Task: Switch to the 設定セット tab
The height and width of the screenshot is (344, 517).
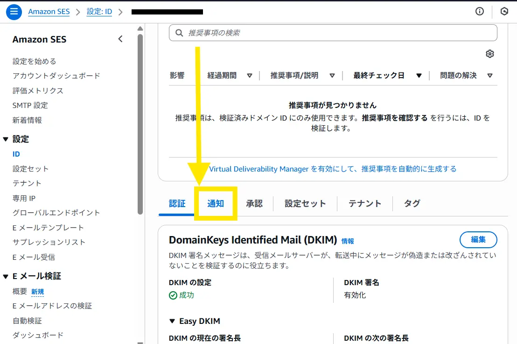Action: [x=305, y=203]
